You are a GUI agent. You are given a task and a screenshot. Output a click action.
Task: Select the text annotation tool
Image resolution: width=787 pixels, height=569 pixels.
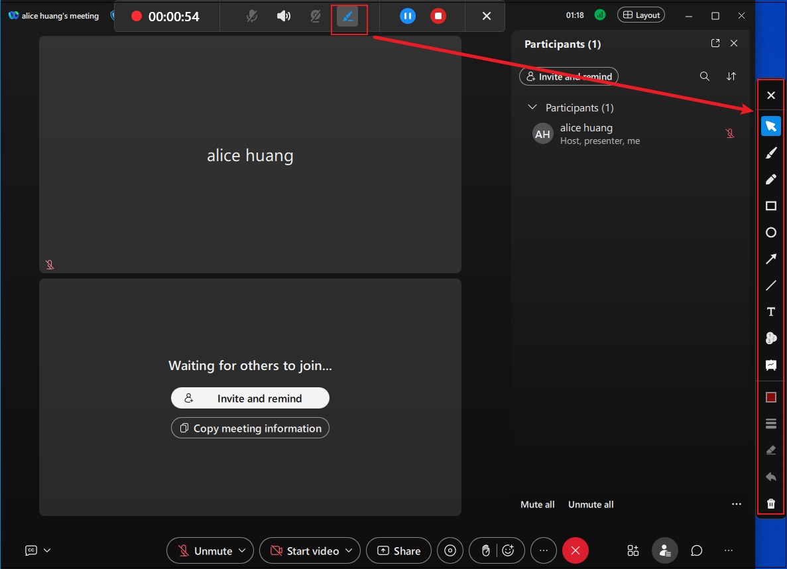(770, 312)
